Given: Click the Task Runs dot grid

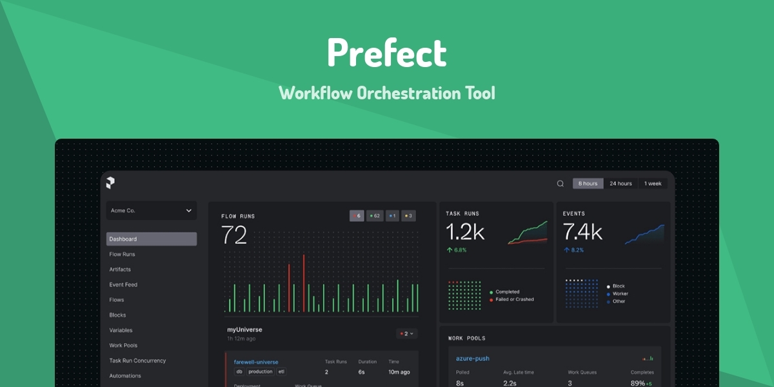Looking at the screenshot, I should pos(464,295).
